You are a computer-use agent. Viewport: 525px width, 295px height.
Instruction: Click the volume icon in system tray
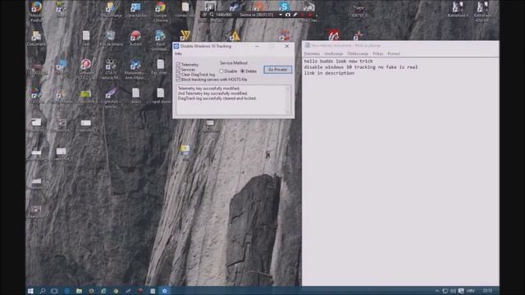(x=453, y=291)
